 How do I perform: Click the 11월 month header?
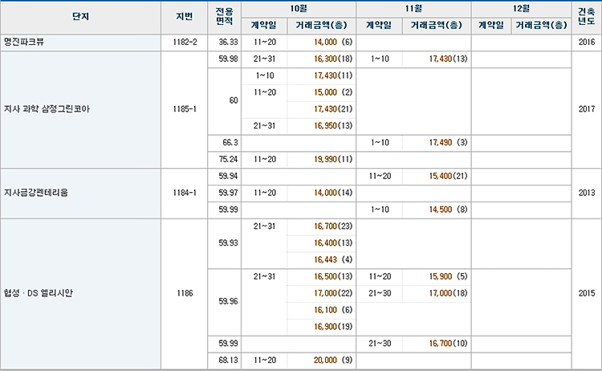[x=413, y=7]
